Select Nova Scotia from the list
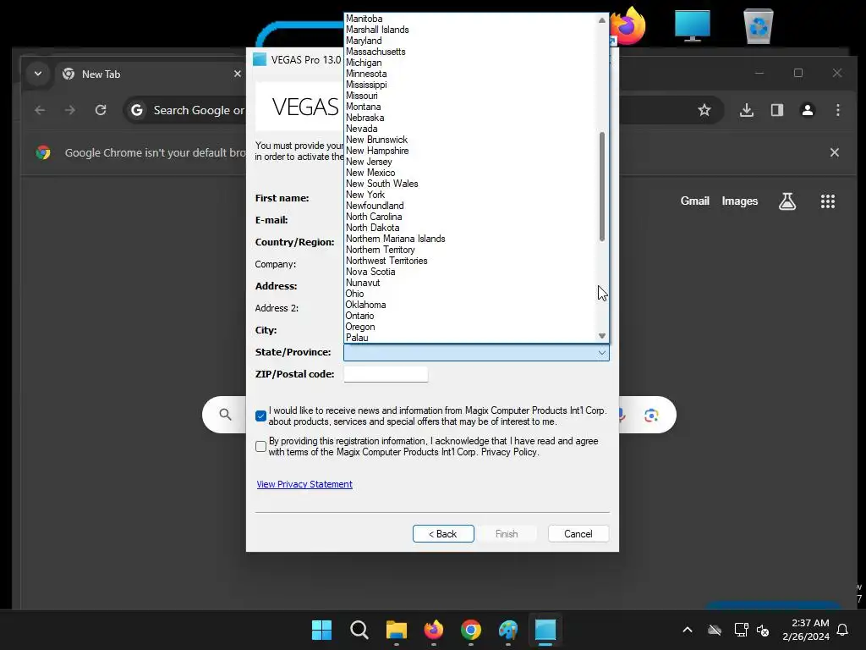866x650 pixels. pyautogui.click(x=370, y=272)
